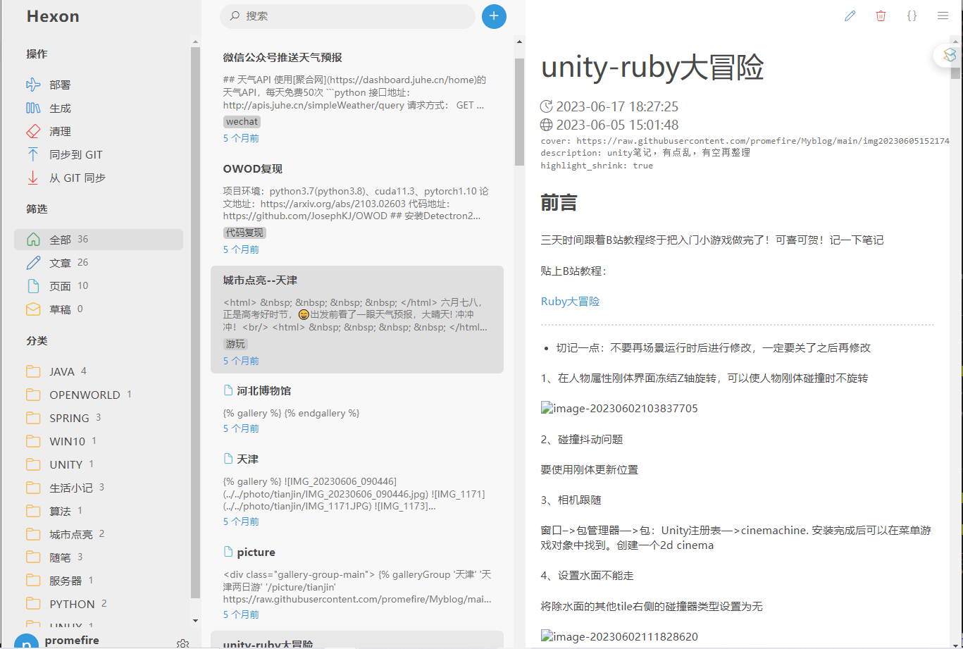Viewport: 963px width, 649px height.
Task: Click the Hexon app title
Action: (x=53, y=16)
